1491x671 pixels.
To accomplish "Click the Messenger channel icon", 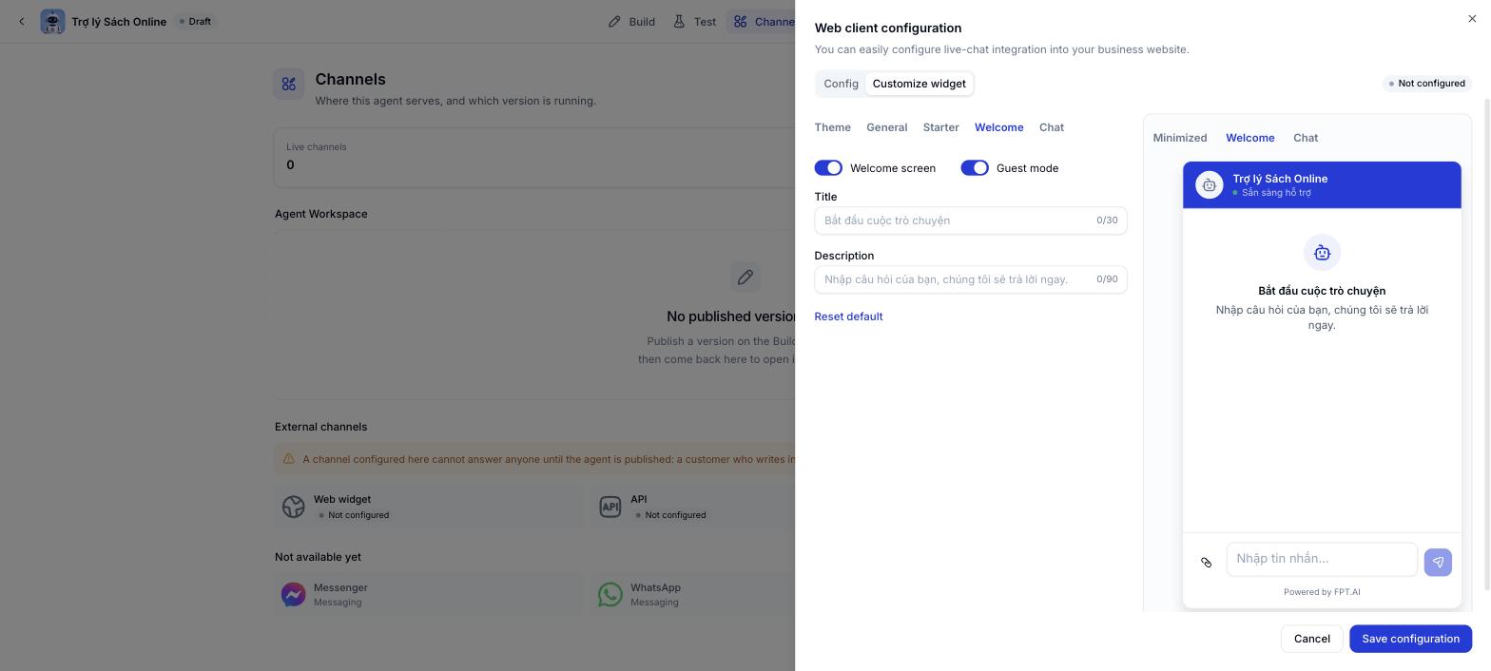I will pyautogui.click(x=294, y=594).
